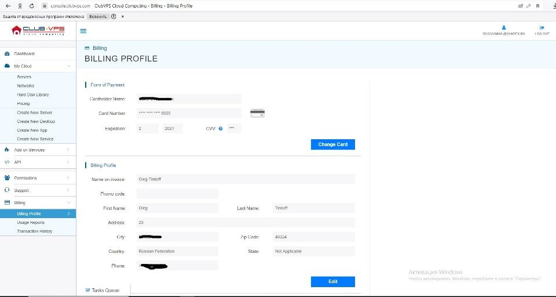This screenshot has height=297, width=556.
Task: Click the Promo code input field
Action: 177,194
